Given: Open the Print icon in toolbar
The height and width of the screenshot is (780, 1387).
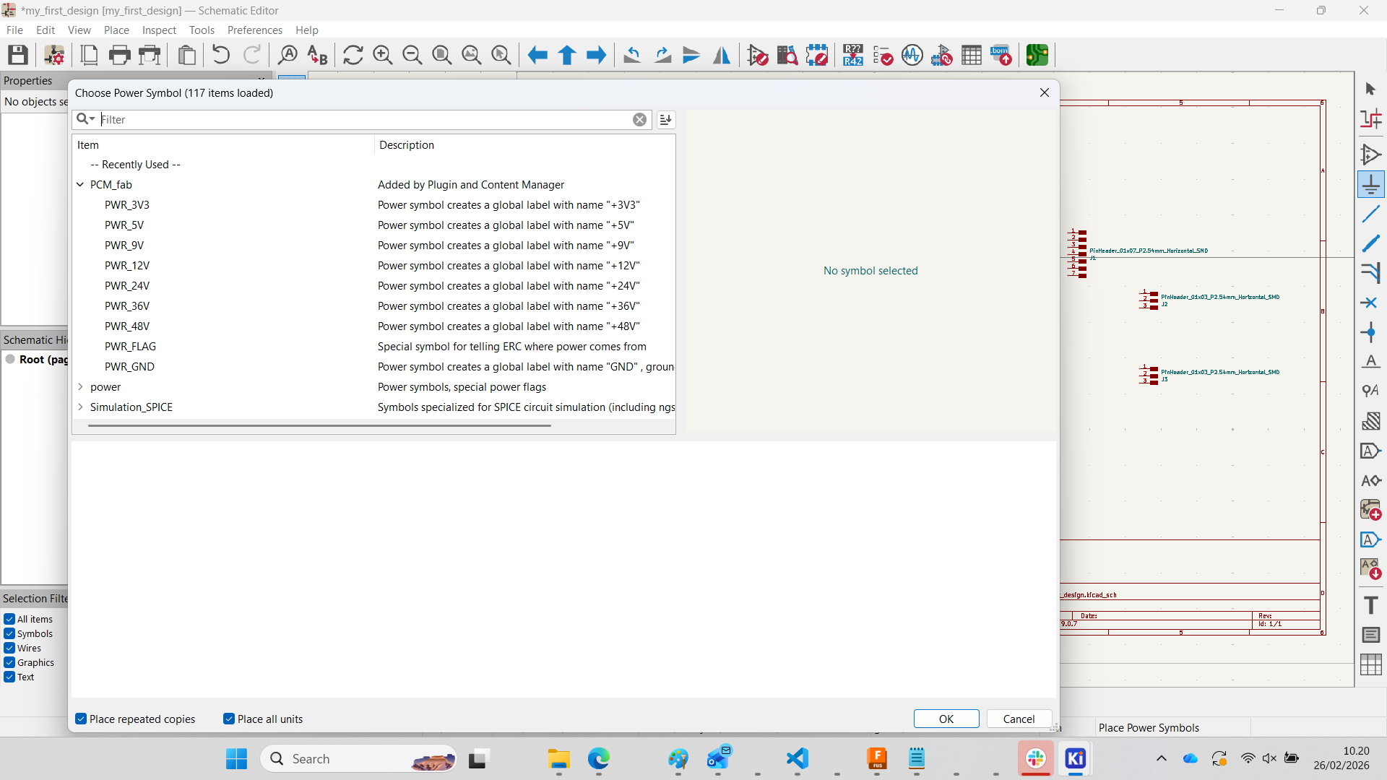Looking at the screenshot, I should tap(119, 55).
